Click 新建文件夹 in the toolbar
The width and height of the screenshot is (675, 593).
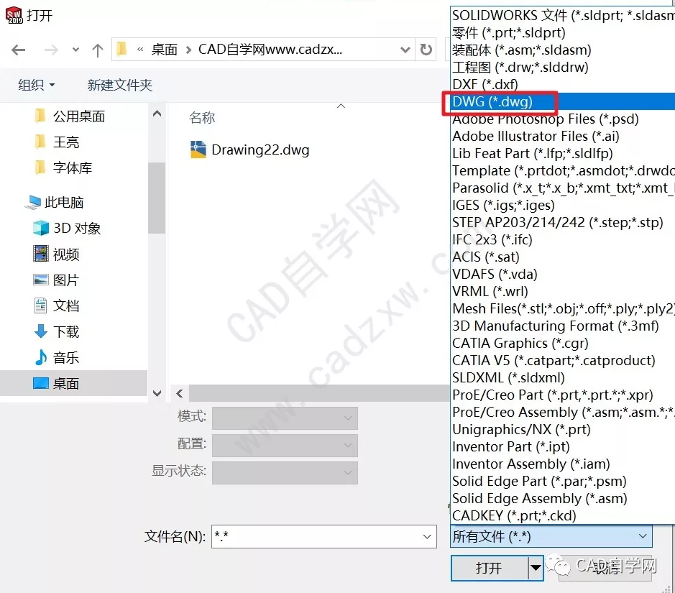(x=120, y=86)
